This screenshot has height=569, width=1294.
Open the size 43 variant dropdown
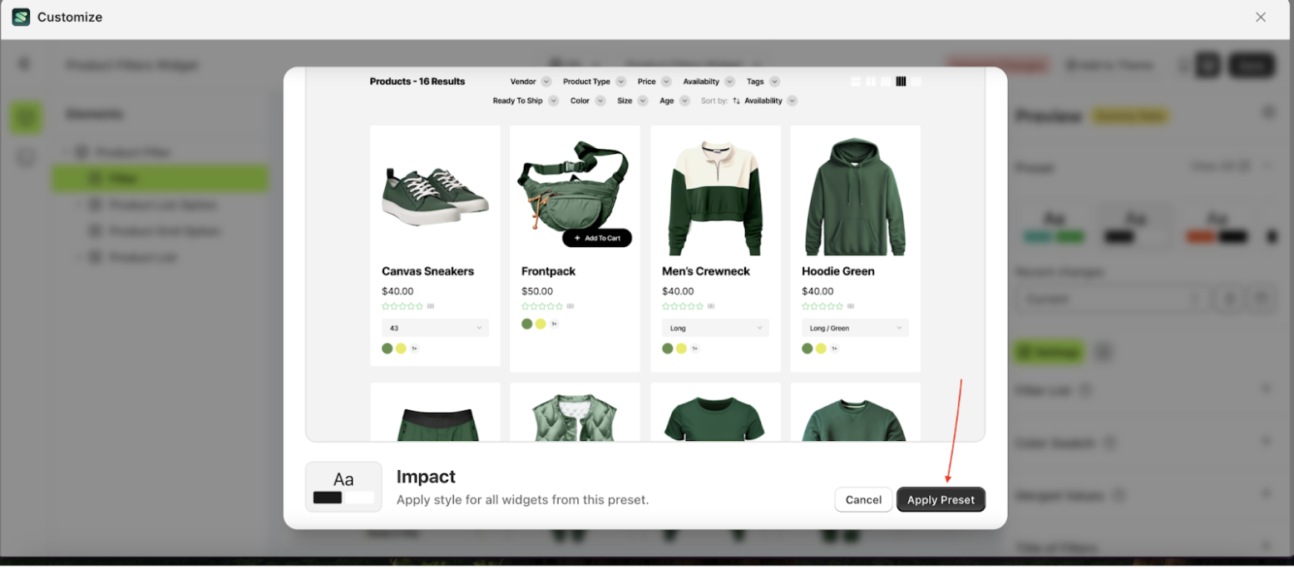click(435, 328)
